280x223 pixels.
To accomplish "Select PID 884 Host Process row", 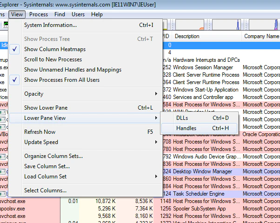I will (221, 186).
